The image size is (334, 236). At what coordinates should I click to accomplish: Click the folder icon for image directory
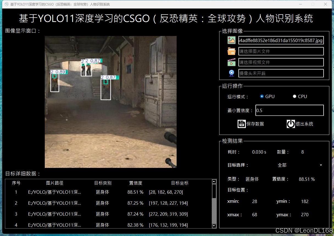232,51
